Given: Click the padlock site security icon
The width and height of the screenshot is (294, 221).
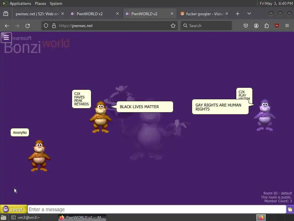Looking at the screenshot, I should tap(54, 26).
